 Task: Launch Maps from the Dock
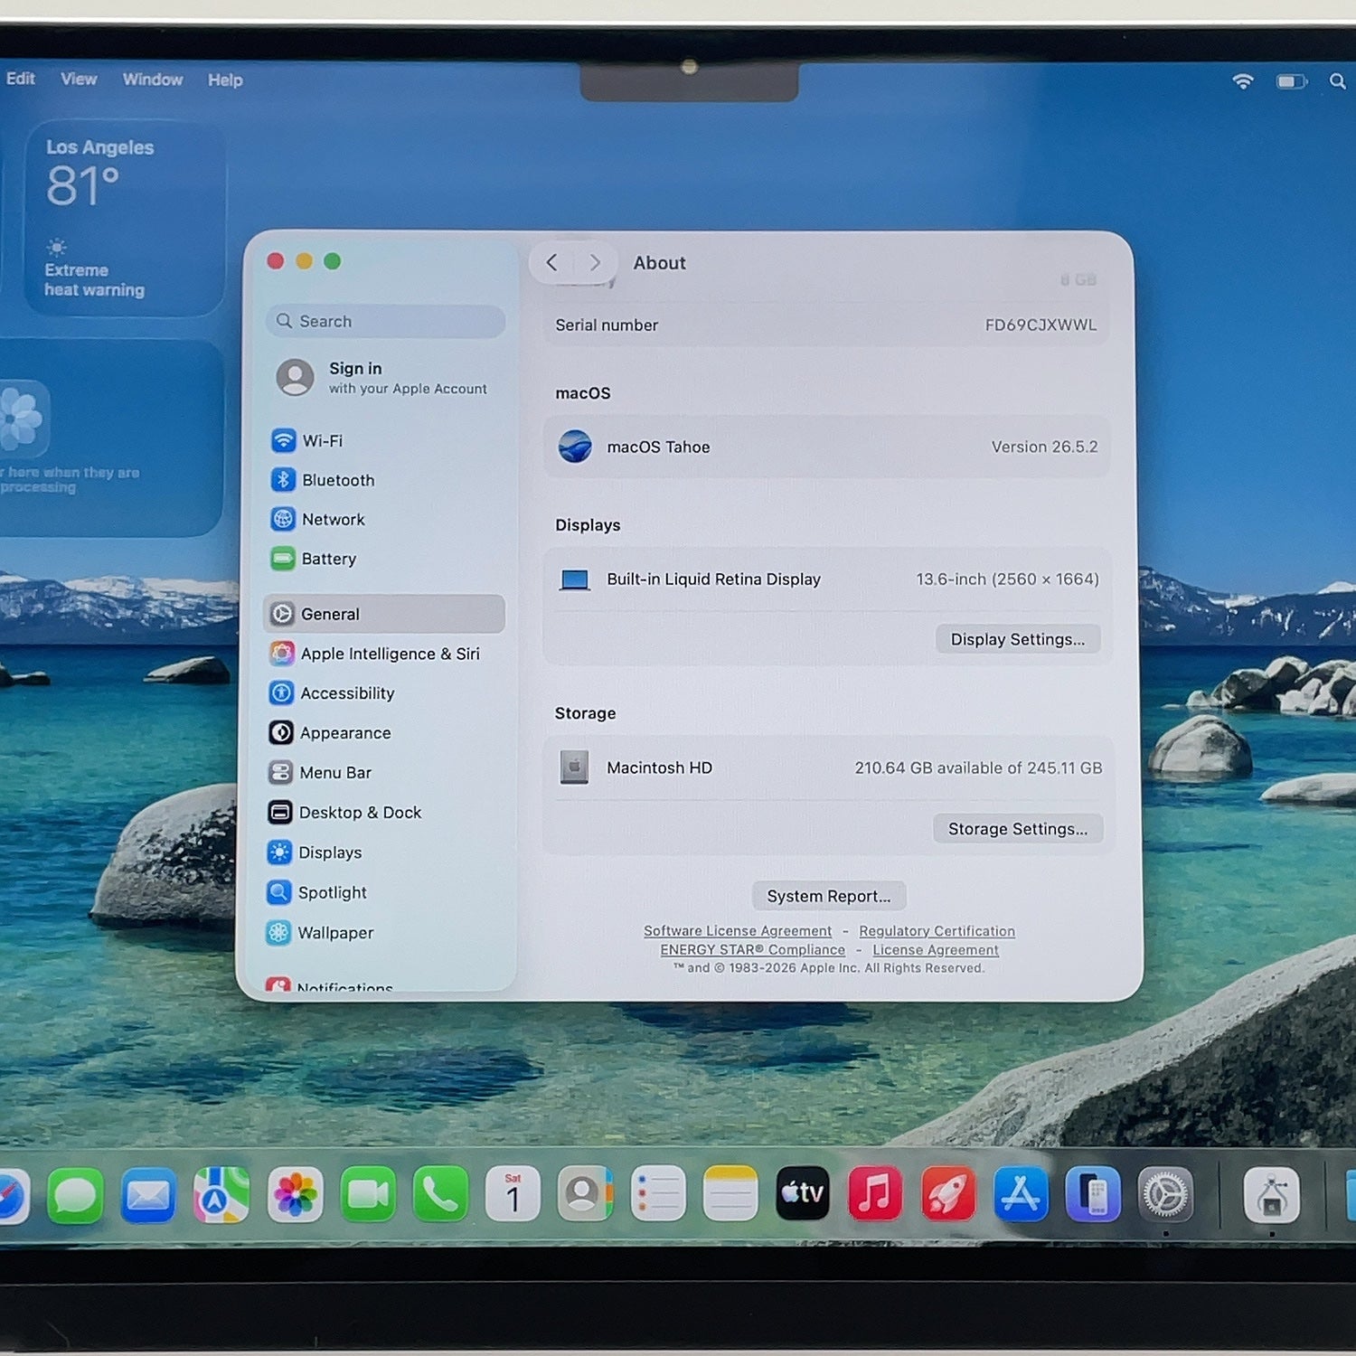click(221, 1194)
